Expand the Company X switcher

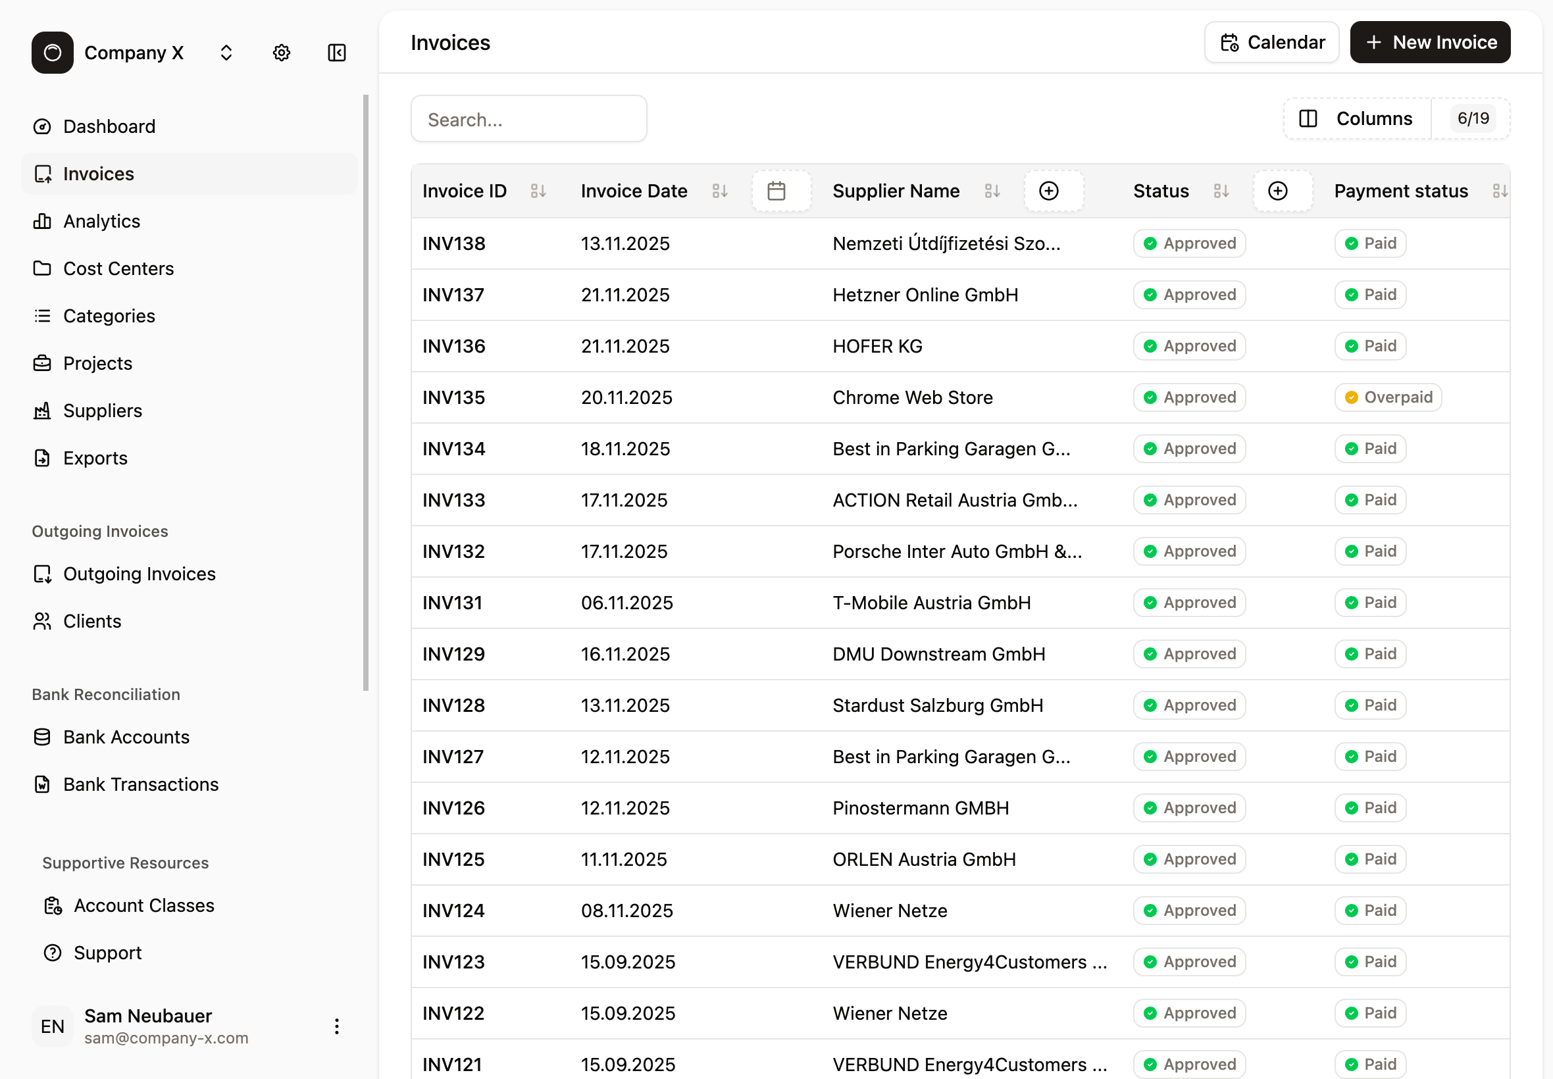(226, 53)
